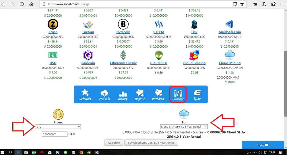Go back with browser back arrow
The width and height of the screenshot is (287, 155).
pos(3,4)
